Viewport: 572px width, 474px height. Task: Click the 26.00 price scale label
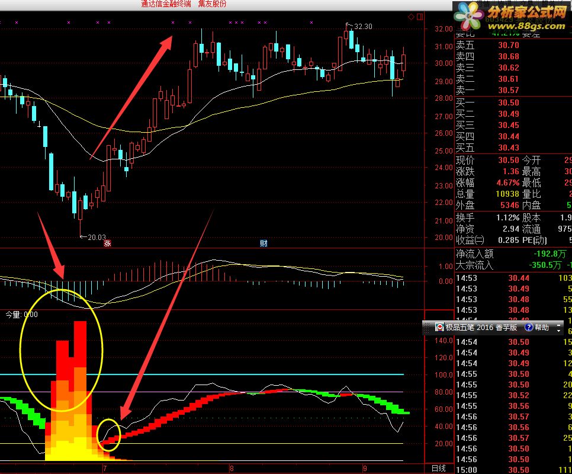[x=444, y=133]
